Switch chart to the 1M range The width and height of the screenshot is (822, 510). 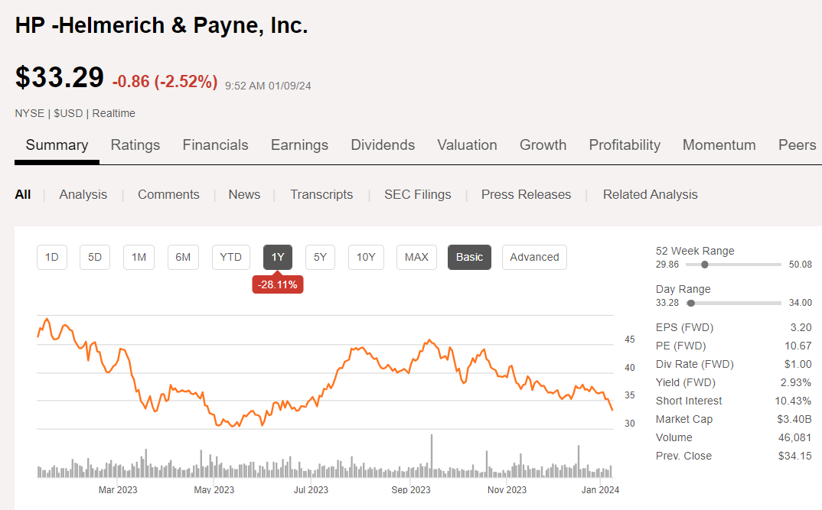(x=139, y=257)
